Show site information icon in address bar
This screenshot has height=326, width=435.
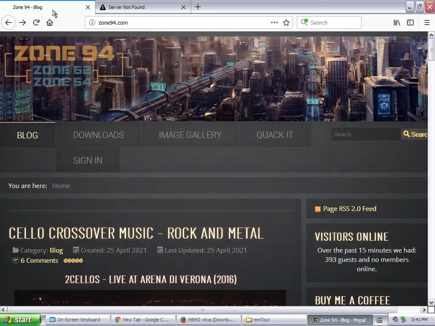(92, 23)
